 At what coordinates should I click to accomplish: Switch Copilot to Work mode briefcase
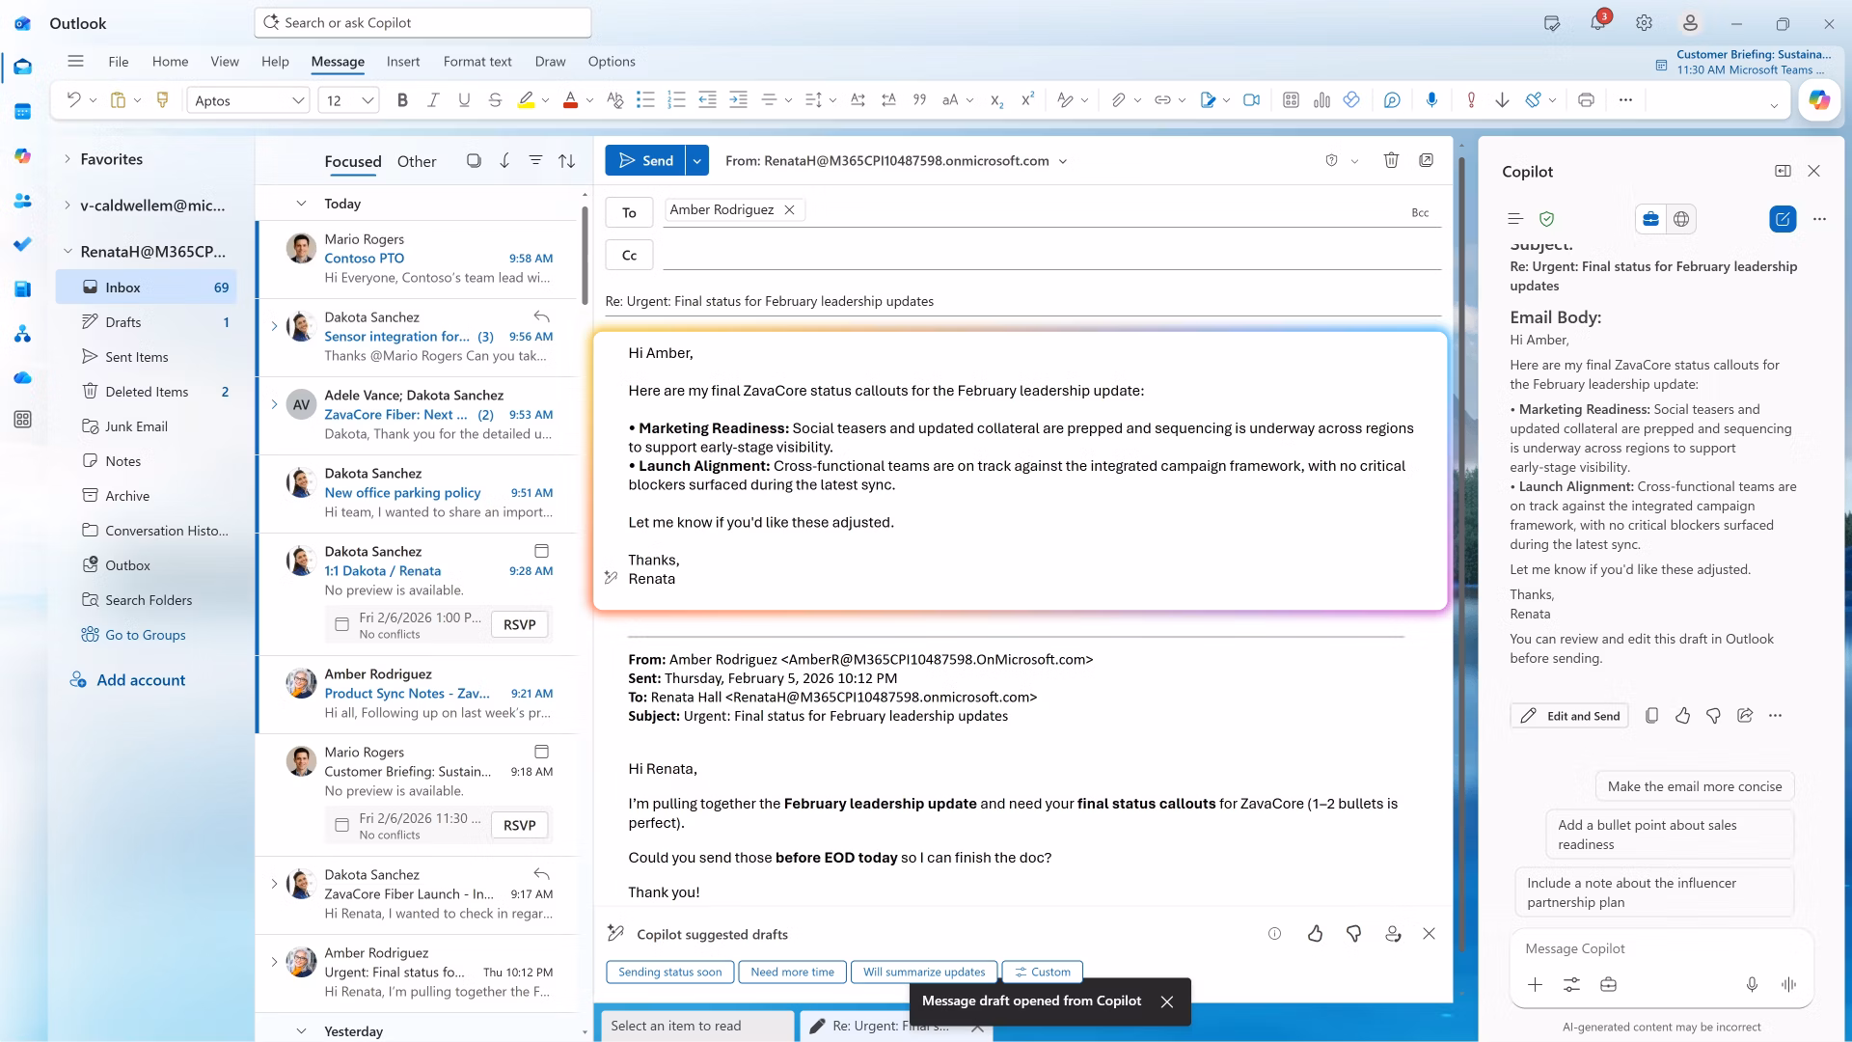[x=1650, y=219]
